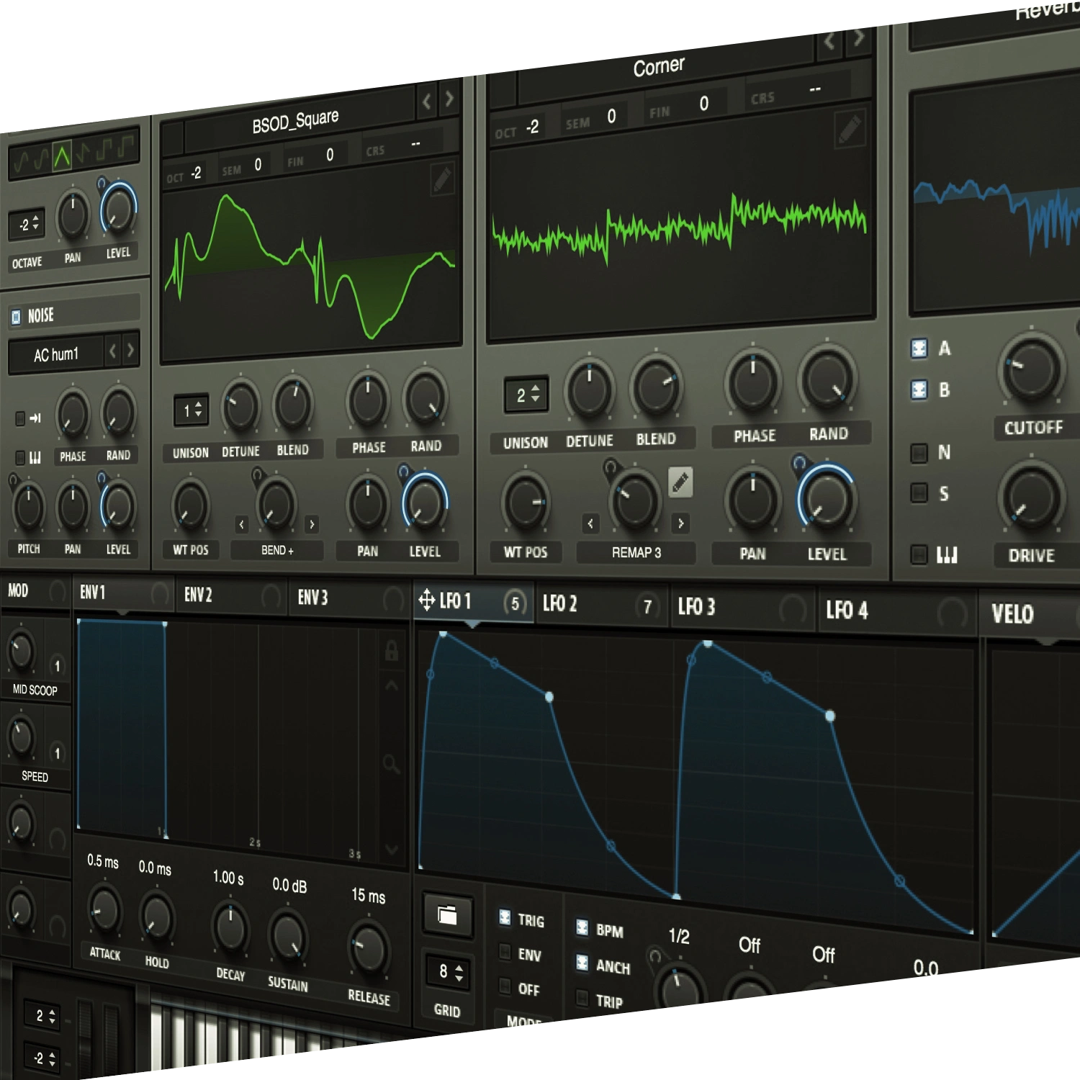Click the filter CUTOFF knob

coord(1031,370)
